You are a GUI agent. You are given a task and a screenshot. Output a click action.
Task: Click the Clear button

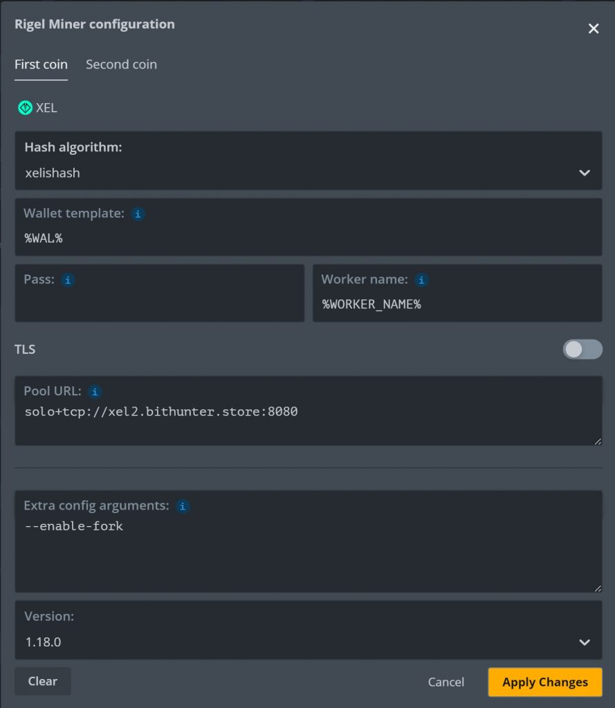point(42,681)
